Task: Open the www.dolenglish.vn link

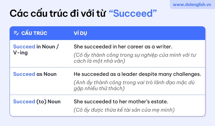Action: click(192, 4)
